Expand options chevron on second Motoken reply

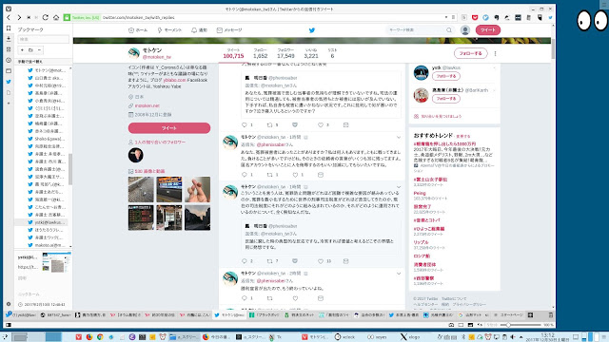click(399, 187)
